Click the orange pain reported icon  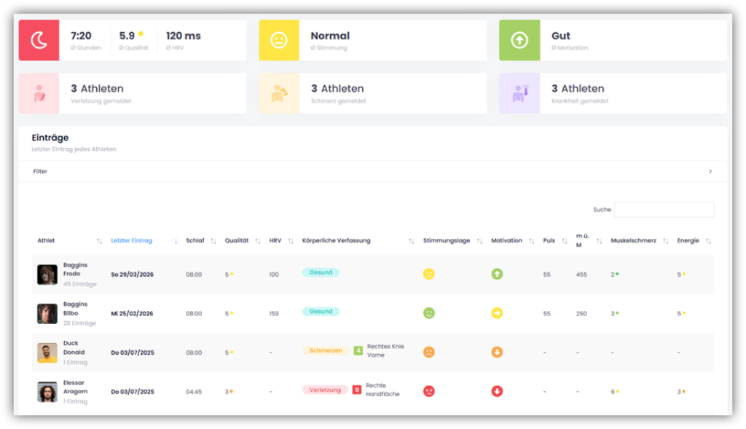click(279, 93)
